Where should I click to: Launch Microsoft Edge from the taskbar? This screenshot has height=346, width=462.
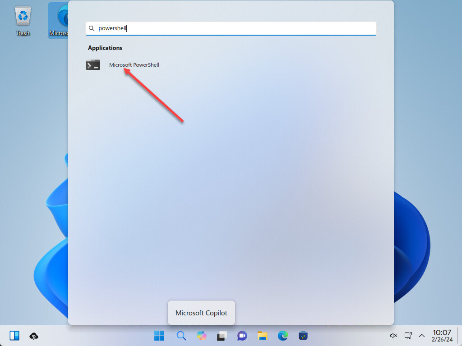tap(283, 336)
